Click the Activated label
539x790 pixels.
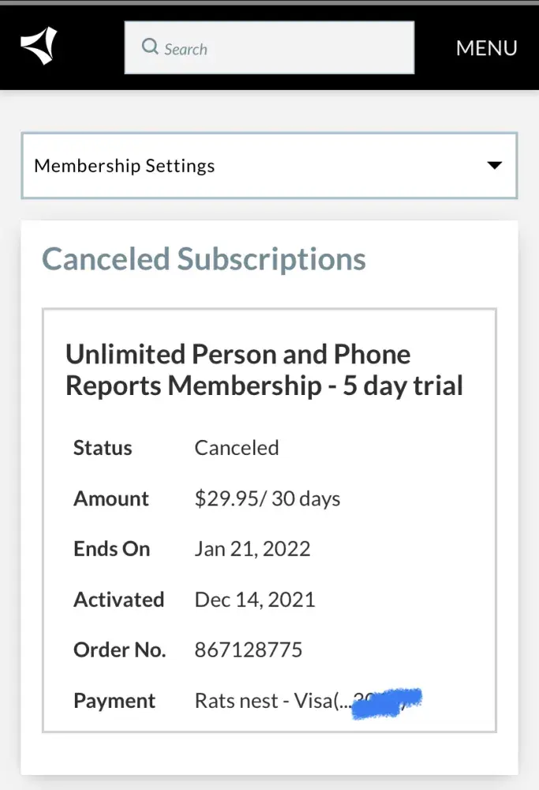118,600
